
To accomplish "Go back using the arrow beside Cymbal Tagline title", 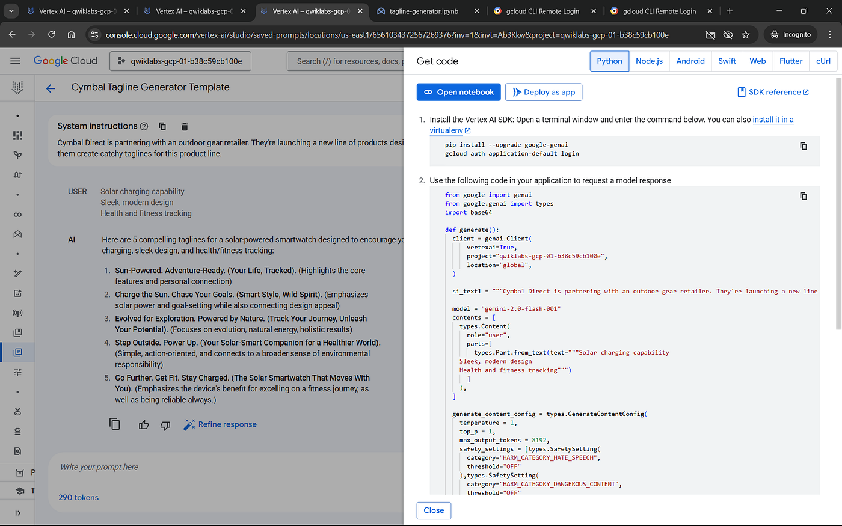I will (x=51, y=88).
